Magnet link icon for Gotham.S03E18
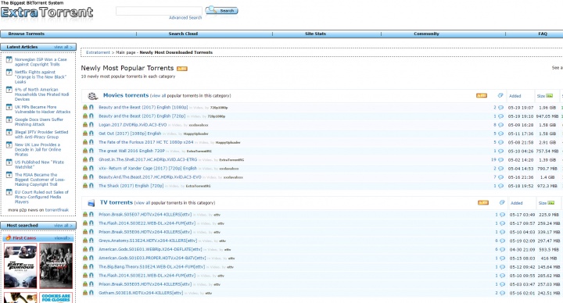The width and height of the screenshot is (563, 303). [x=91, y=293]
